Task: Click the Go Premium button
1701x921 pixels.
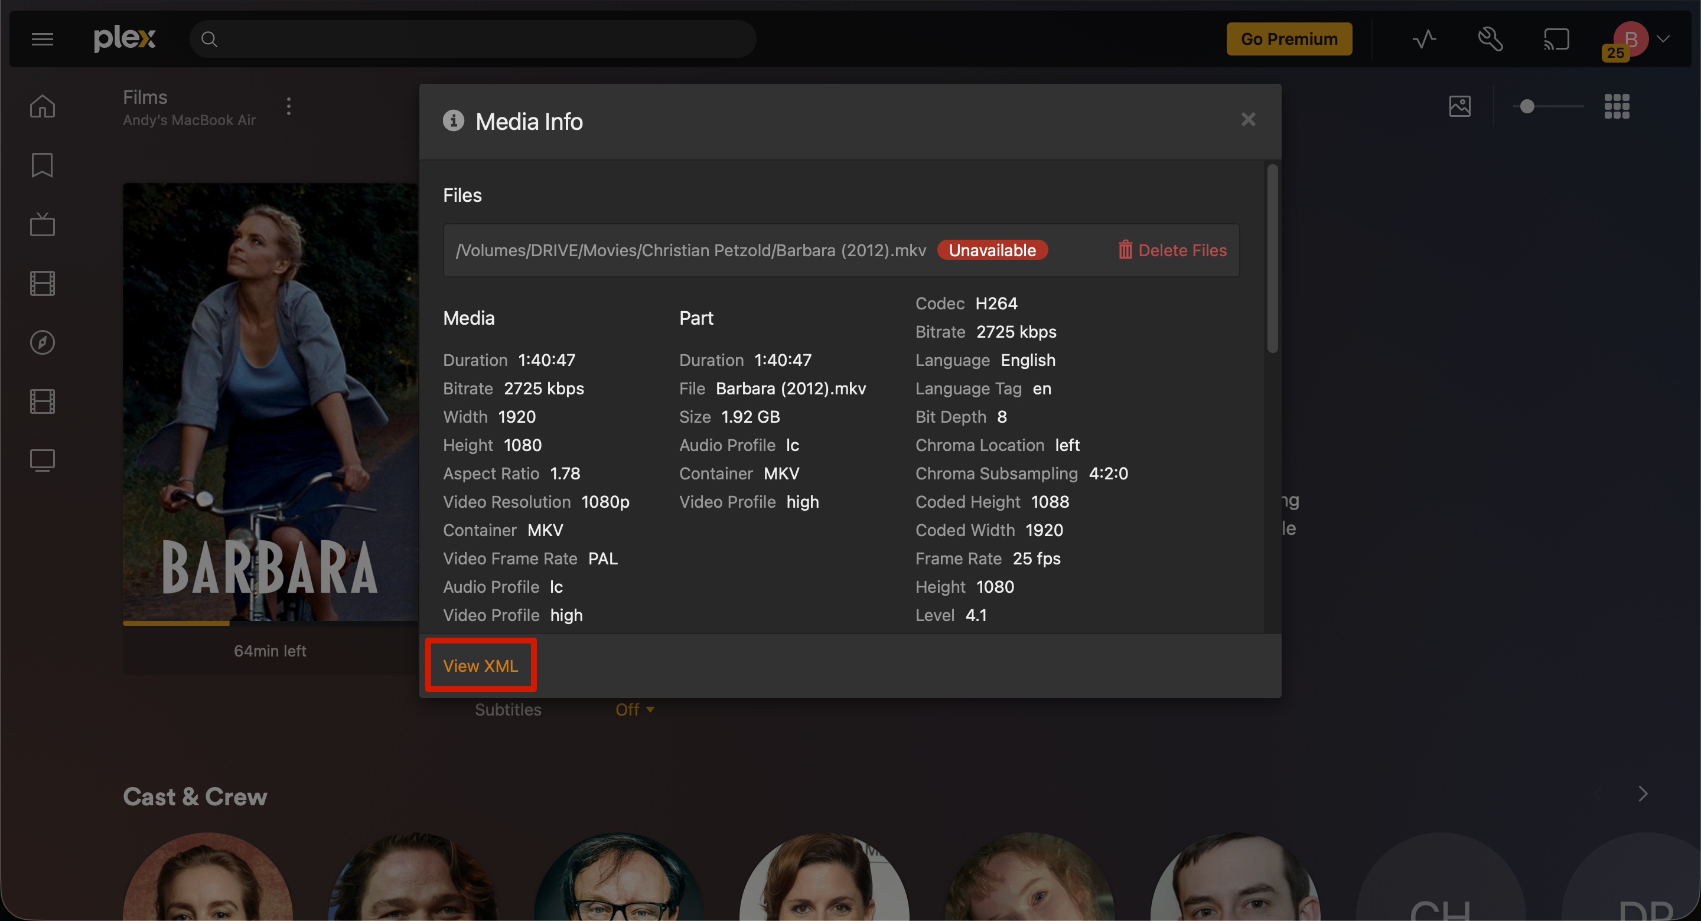Action: click(x=1289, y=39)
